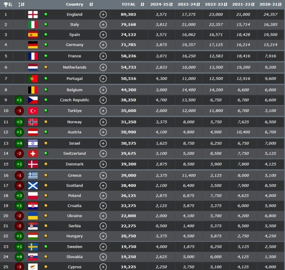
Task: Click Norway's +3 rank change badge
Action: [19, 122]
